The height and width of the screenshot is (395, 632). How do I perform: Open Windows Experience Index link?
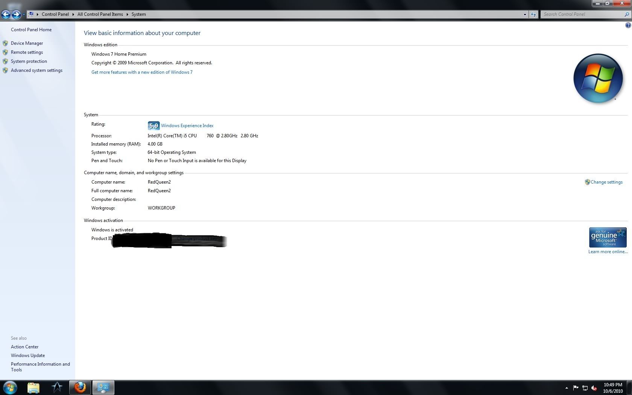coord(187,126)
